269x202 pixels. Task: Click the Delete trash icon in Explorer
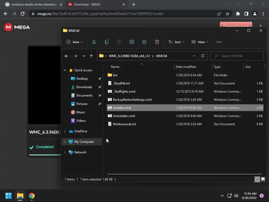[x=157, y=42]
